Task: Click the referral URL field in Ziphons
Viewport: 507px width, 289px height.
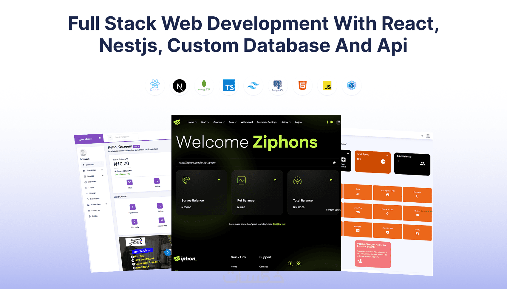Action: (x=253, y=163)
